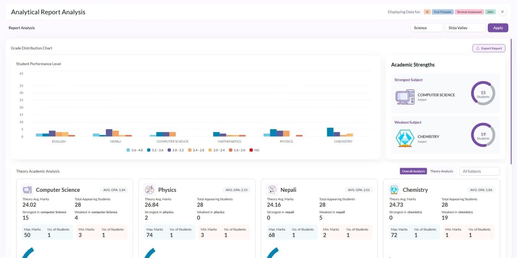Click the purple Apply button
This screenshot has height=258, width=517.
coord(498,28)
